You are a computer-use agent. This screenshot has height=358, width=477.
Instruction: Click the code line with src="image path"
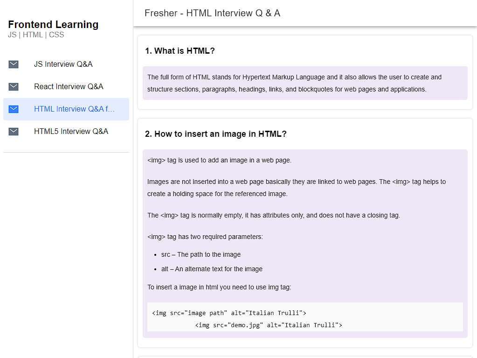coord(229,313)
